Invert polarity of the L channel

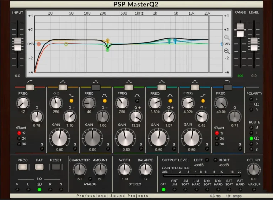point(251,99)
